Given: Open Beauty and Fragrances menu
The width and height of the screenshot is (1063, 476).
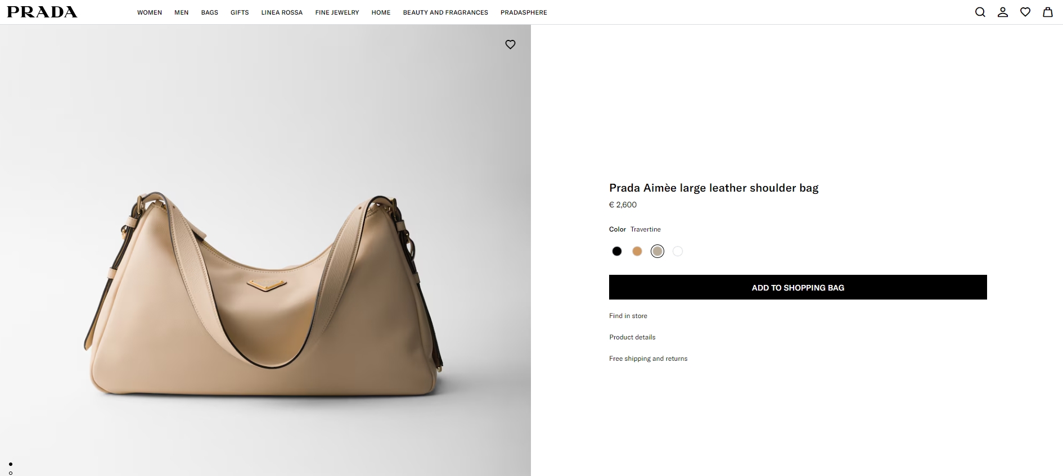Looking at the screenshot, I should tap(445, 12).
